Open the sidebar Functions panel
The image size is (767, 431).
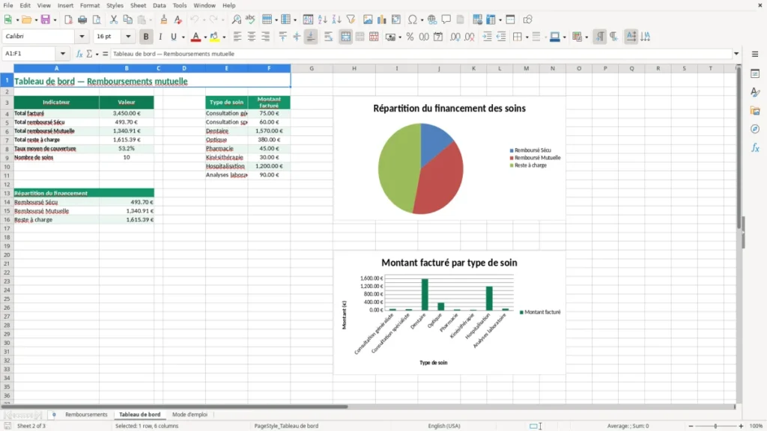coord(755,147)
